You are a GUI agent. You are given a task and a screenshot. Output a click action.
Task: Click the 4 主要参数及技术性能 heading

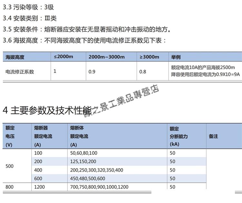[x=47, y=111]
